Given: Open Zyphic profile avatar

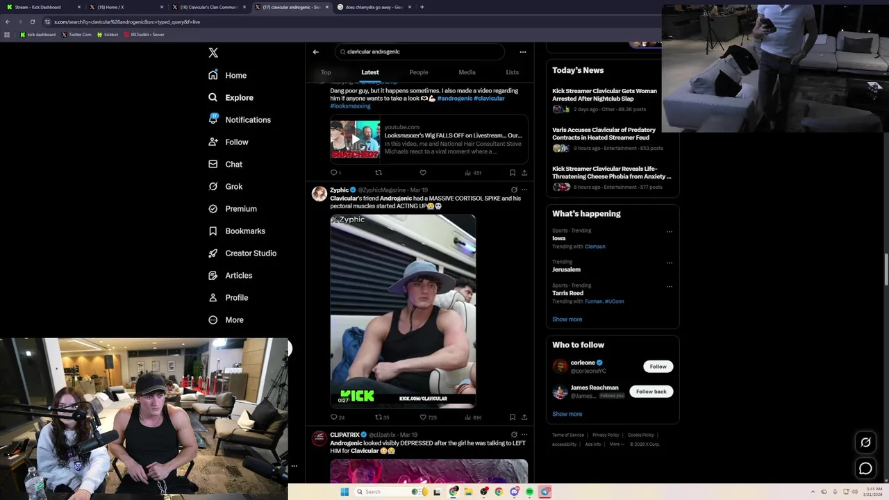Looking at the screenshot, I should coord(319,194).
